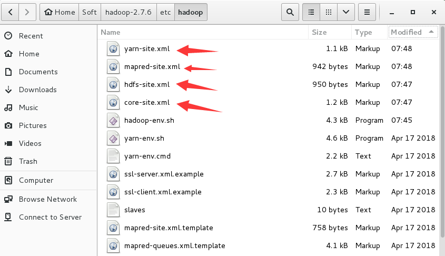Select the hadoop-env.sh file name
The height and width of the screenshot is (256, 445).
[x=149, y=120]
